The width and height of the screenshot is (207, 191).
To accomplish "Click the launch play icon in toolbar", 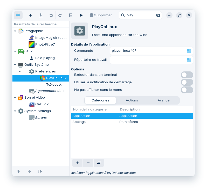I will [x=81, y=15].
